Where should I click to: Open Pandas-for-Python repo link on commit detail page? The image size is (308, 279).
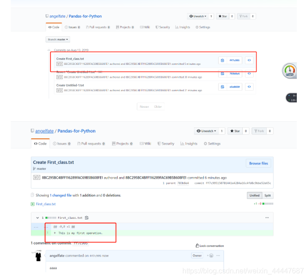(76, 131)
